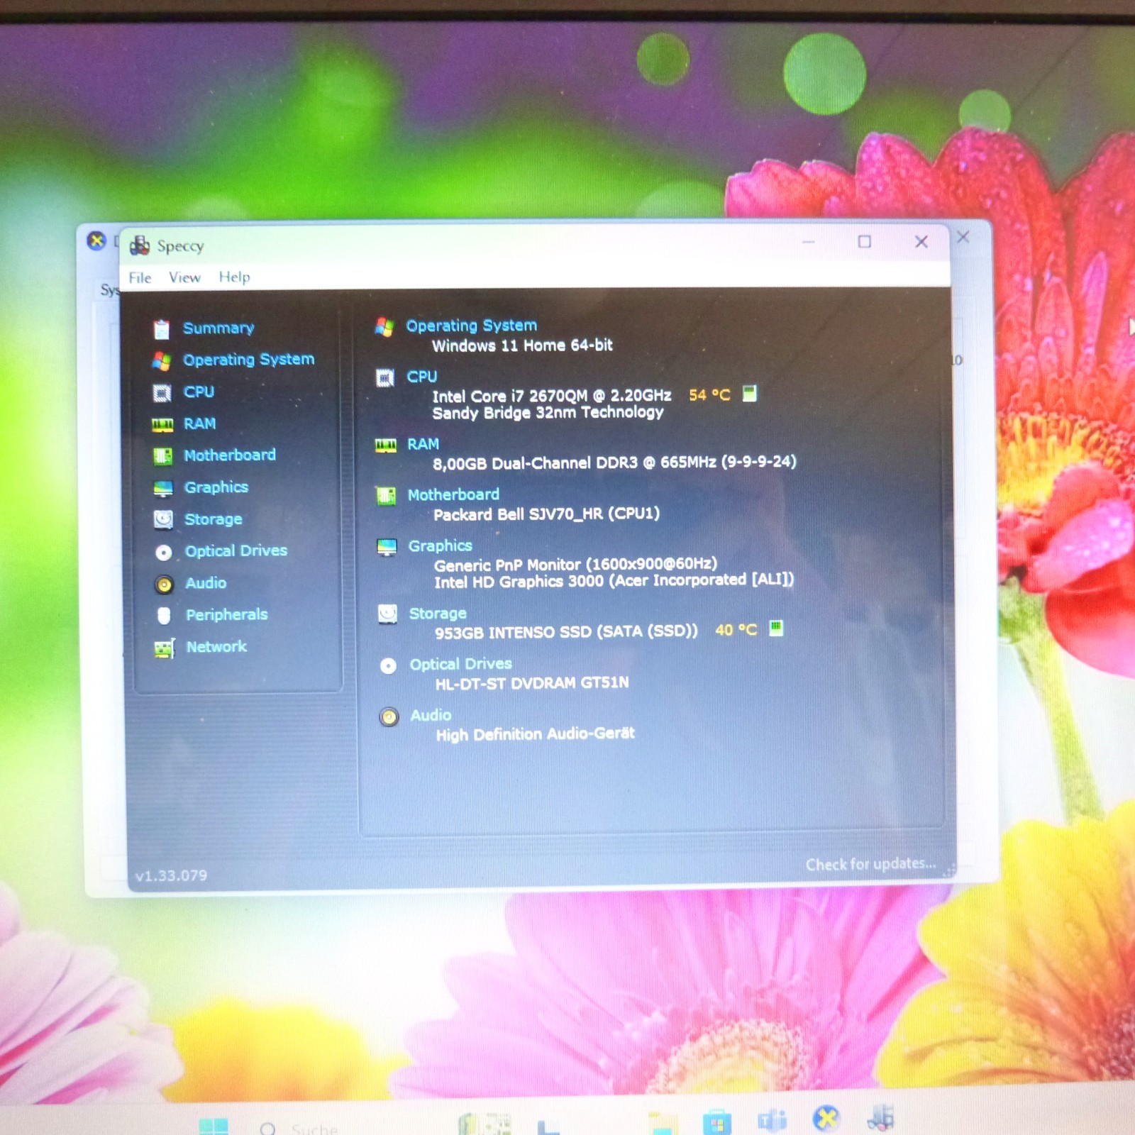Close the background window behind Speccy
1135x1135 pixels.
[963, 237]
